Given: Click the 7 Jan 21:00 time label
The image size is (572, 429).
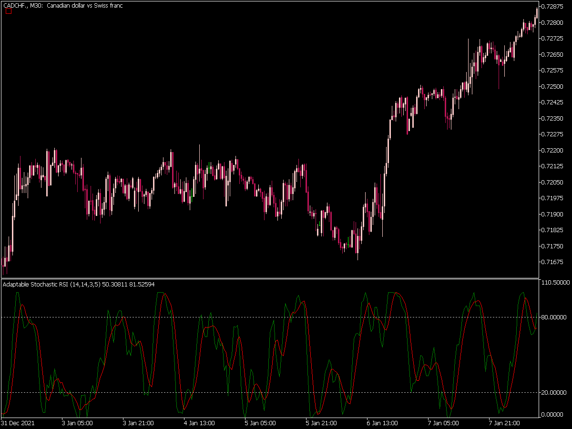Looking at the screenshot, I should click(x=504, y=423).
